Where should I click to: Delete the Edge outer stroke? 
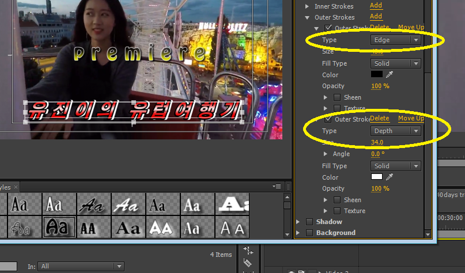(x=379, y=27)
